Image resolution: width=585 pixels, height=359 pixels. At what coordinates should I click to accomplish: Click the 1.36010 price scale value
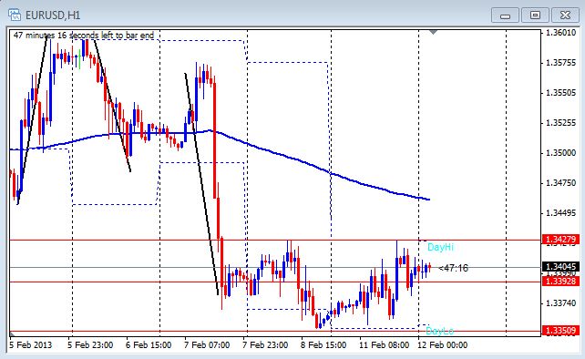tap(560, 33)
